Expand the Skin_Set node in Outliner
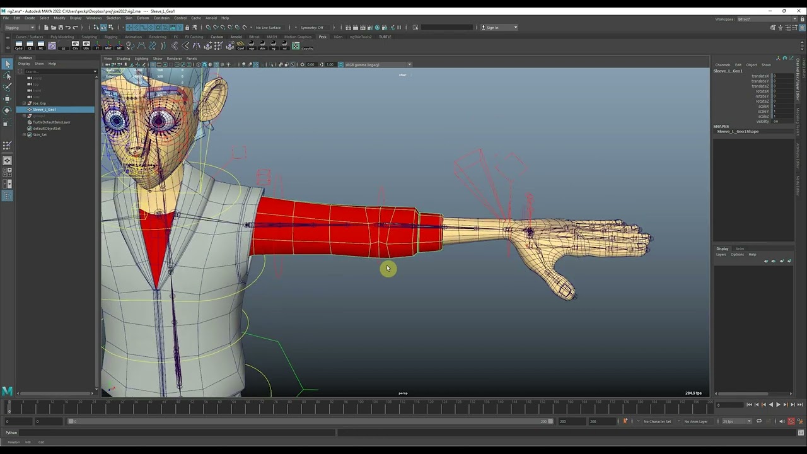807x454 pixels. 24,134
